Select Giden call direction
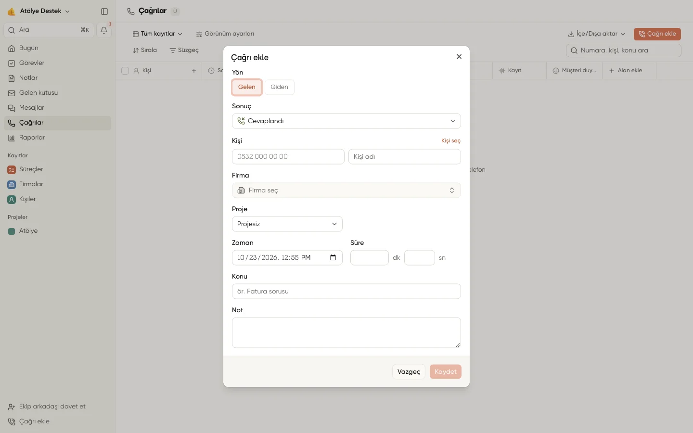The width and height of the screenshot is (693, 433). 280,87
